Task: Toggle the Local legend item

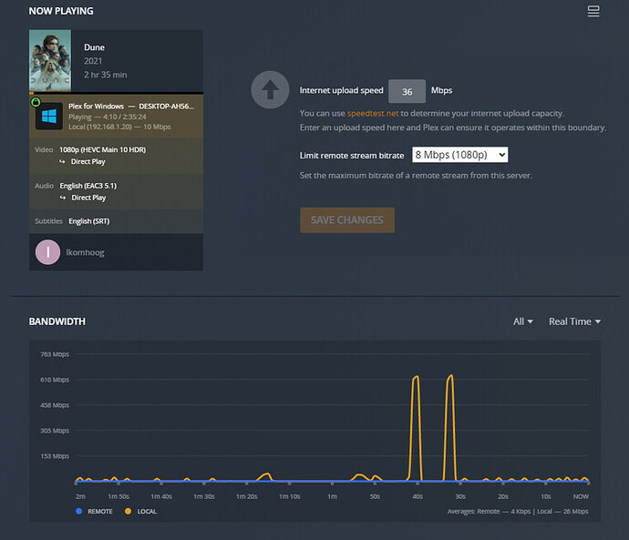Action: tap(140, 511)
